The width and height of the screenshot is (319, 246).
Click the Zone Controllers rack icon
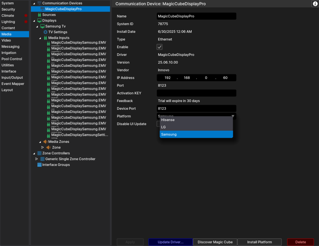40,153
